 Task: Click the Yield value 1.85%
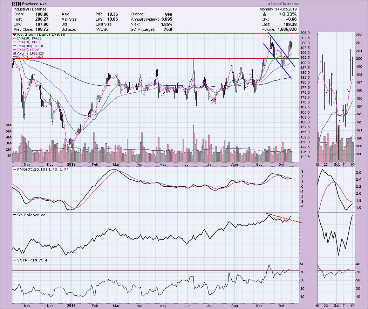pyautogui.click(x=166, y=24)
